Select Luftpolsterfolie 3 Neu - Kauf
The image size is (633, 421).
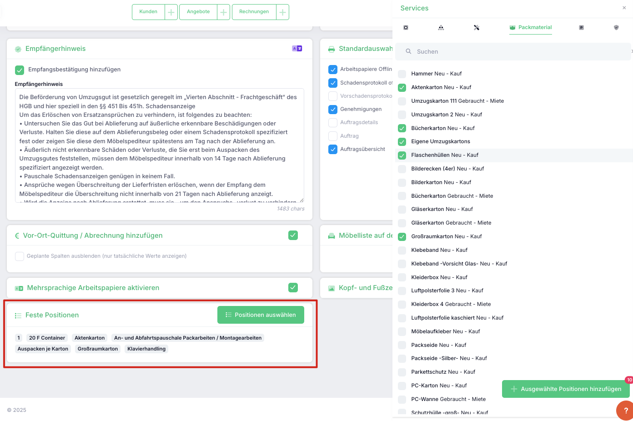click(402, 291)
